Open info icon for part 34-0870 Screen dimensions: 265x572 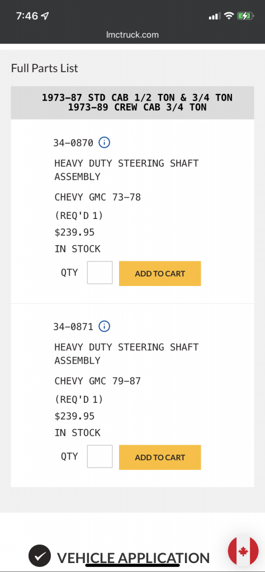[x=105, y=142]
